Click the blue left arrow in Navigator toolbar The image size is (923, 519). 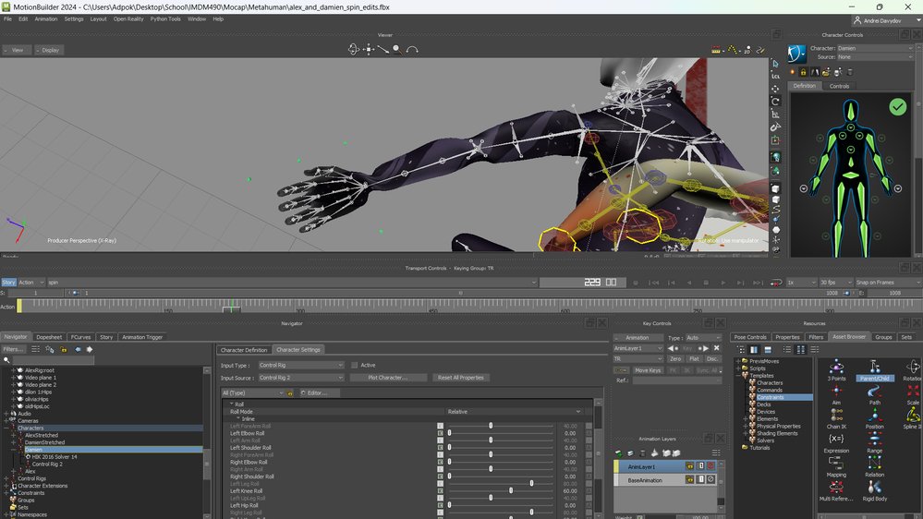click(x=77, y=349)
